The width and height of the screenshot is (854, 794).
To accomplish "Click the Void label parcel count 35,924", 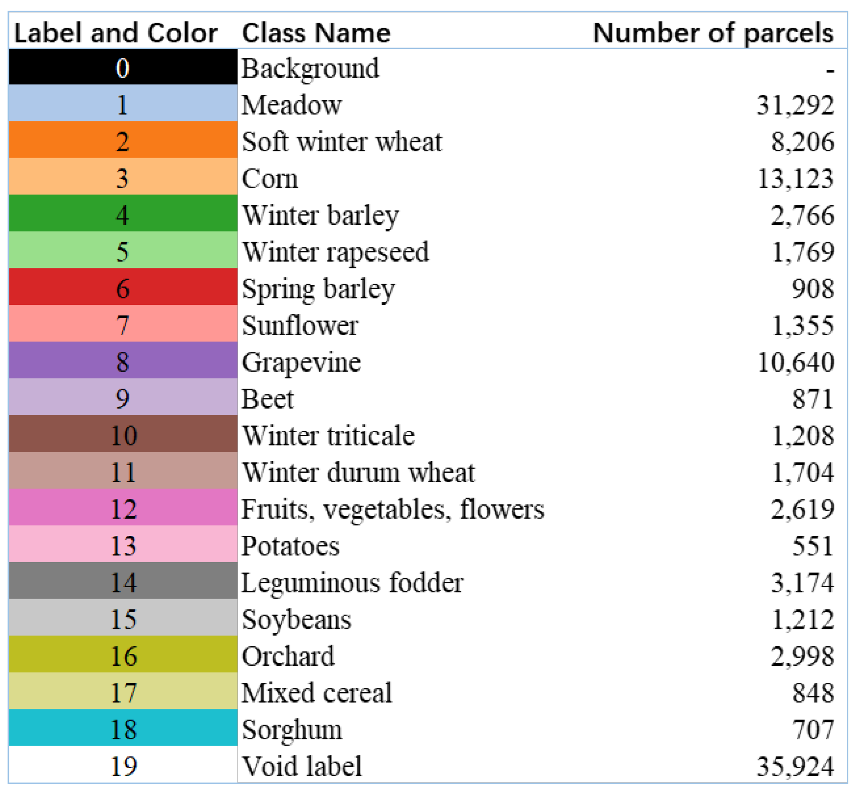I will 795,766.
